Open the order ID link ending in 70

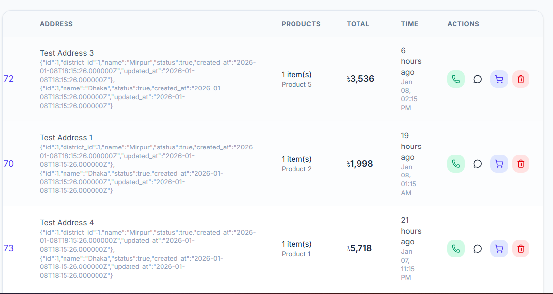tap(8, 164)
